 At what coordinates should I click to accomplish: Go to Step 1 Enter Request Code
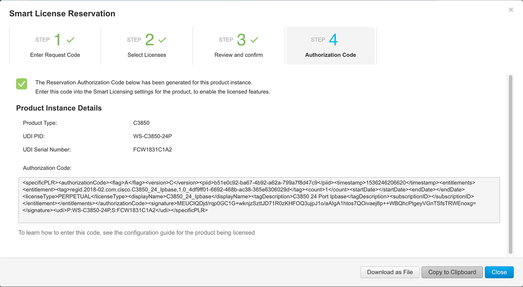(55, 46)
